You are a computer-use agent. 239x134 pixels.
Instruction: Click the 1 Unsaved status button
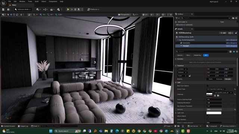click(212, 126)
